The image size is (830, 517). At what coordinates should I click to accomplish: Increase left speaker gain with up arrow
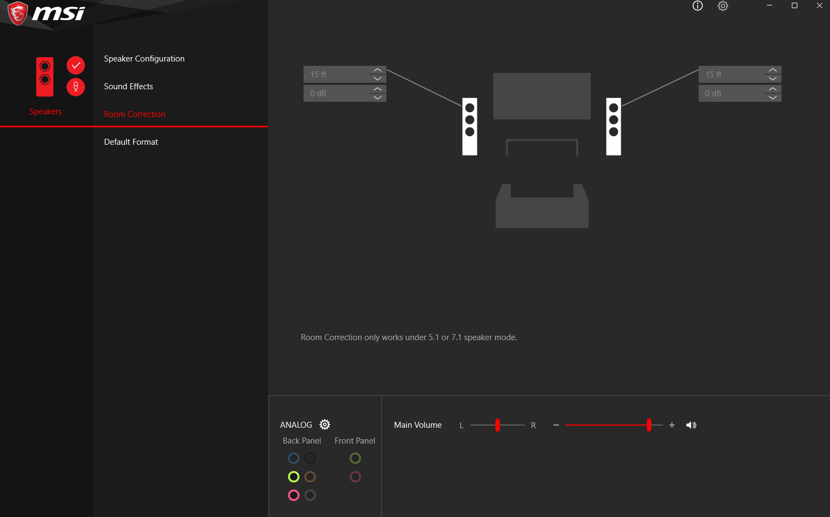(x=378, y=89)
